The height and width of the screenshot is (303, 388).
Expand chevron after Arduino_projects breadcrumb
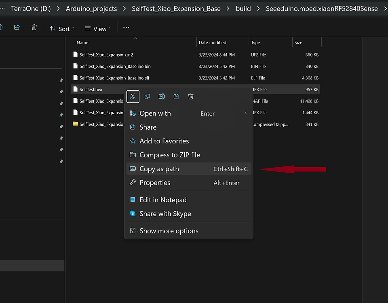pos(124,8)
